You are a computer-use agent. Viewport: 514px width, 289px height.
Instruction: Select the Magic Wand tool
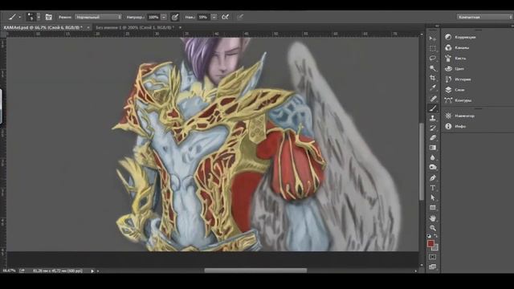point(433,68)
